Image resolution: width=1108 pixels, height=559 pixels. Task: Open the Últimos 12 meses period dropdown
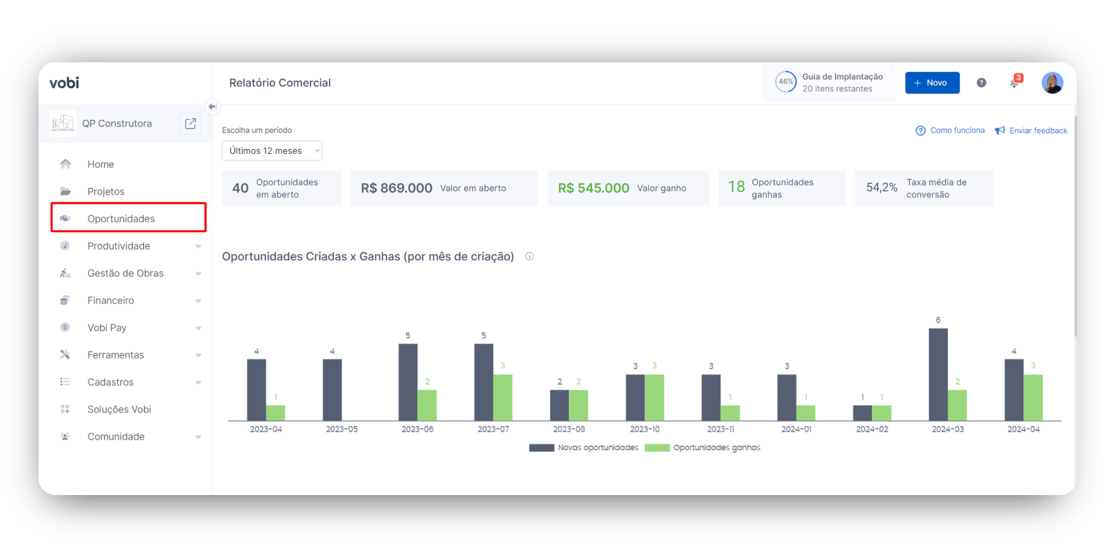(272, 151)
